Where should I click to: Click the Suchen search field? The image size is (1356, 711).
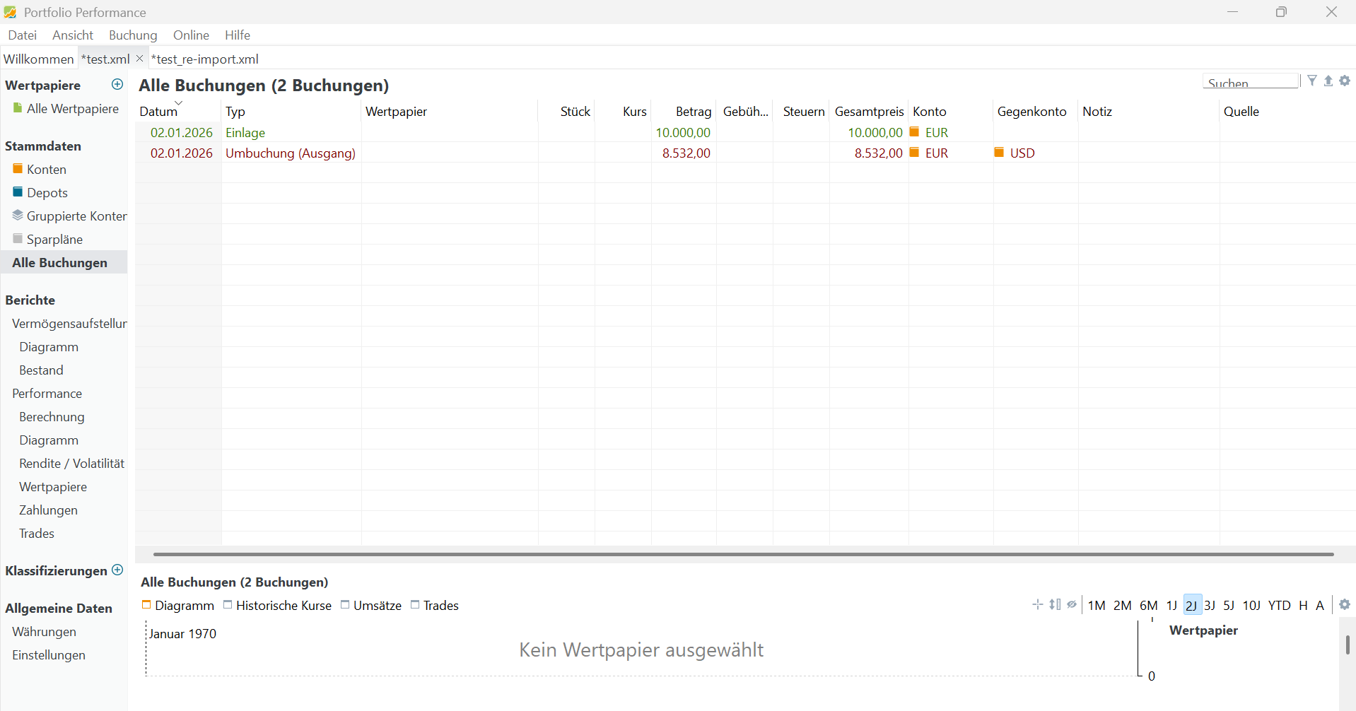[1250, 82]
